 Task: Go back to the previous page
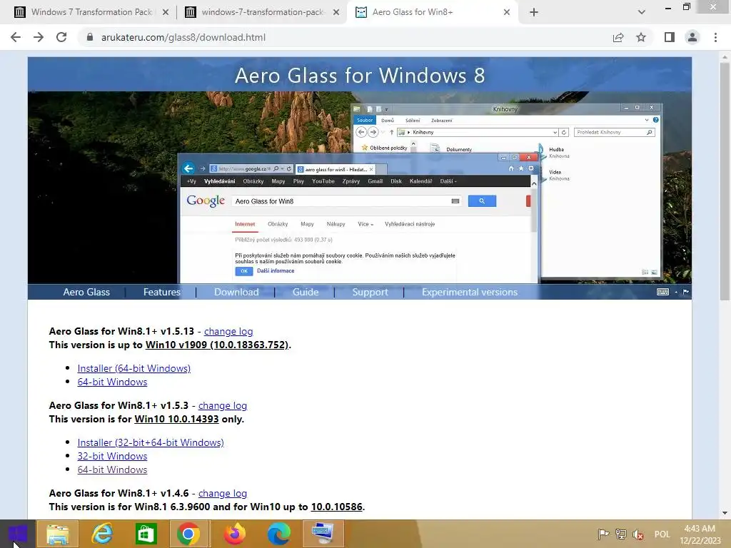pos(16,37)
